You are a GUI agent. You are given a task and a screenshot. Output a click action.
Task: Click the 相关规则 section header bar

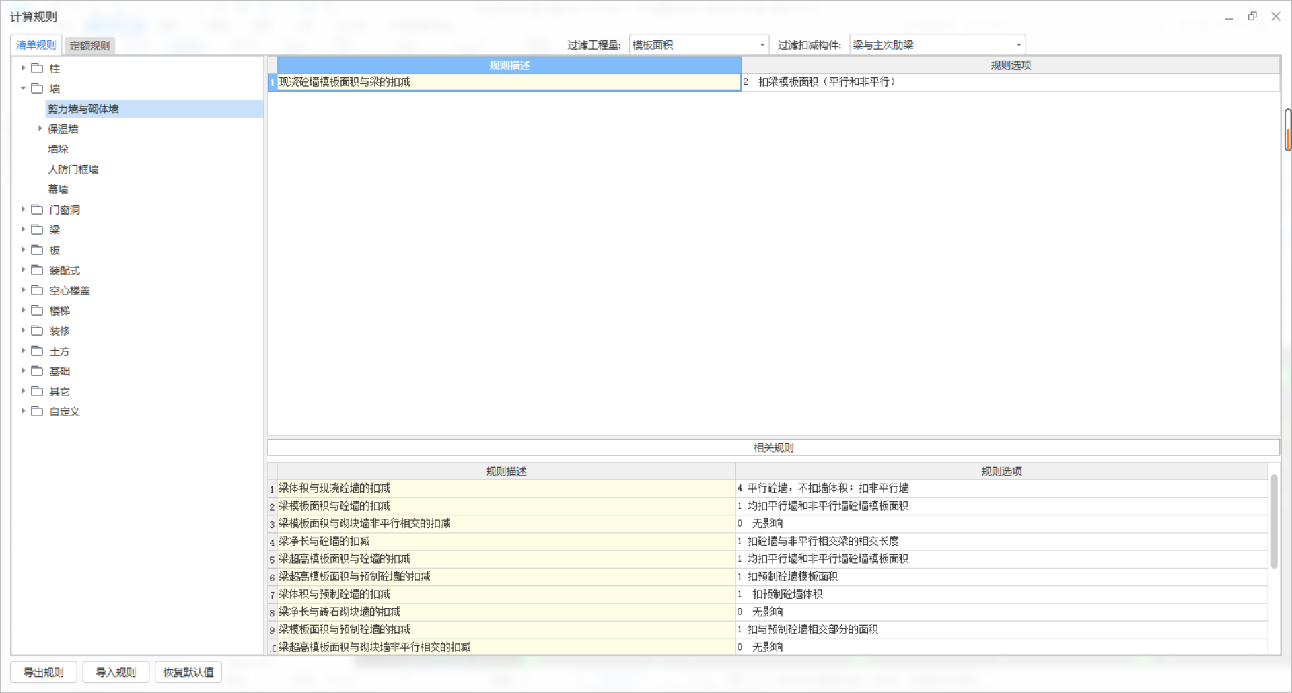coord(774,447)
